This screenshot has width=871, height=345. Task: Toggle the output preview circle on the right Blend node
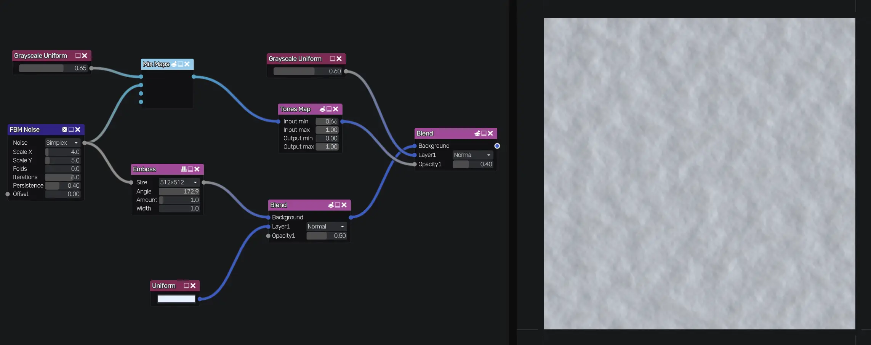[497, 146]
